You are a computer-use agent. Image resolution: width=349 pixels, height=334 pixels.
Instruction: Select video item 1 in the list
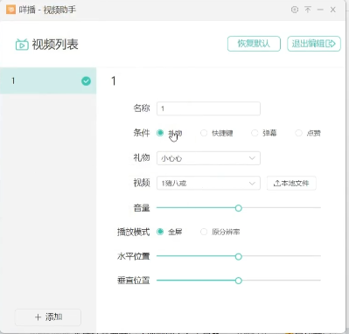[48, 80]
